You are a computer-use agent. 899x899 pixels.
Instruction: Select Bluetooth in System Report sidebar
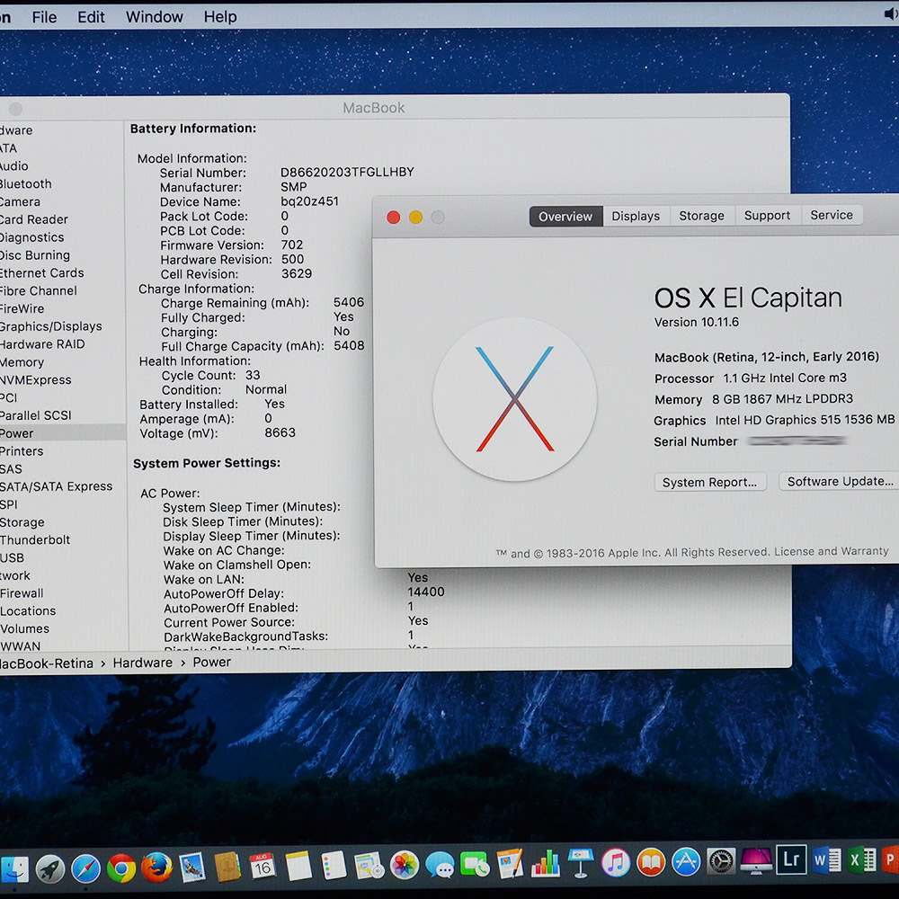coord(26,184)
